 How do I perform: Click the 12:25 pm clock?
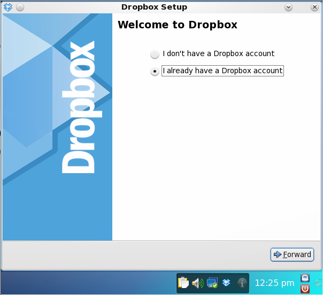(x=274, y=283)
